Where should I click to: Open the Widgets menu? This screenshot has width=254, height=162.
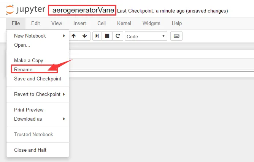click(x=151, y=23)
